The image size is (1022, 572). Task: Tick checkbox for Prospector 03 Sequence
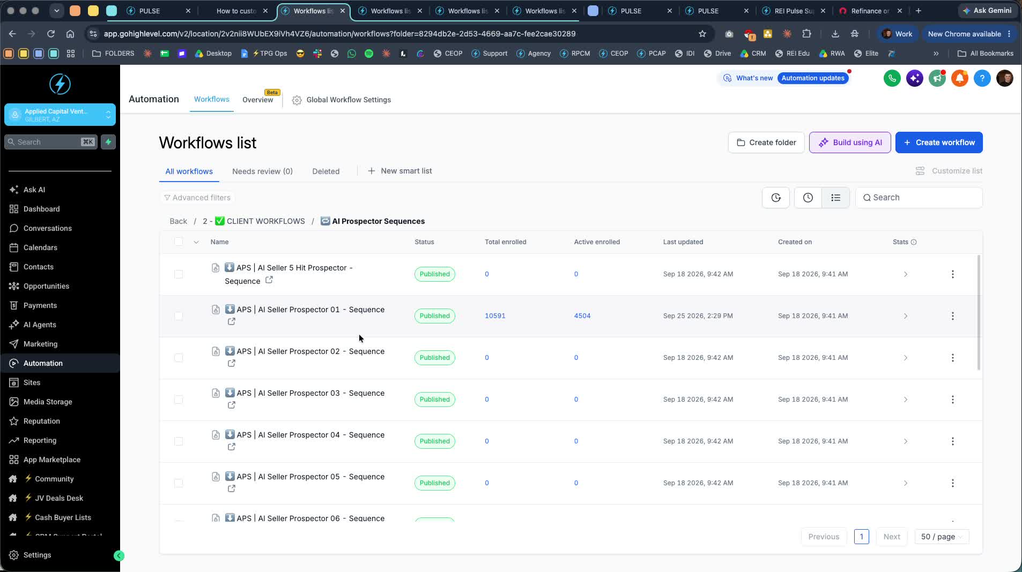coord(179,400)
